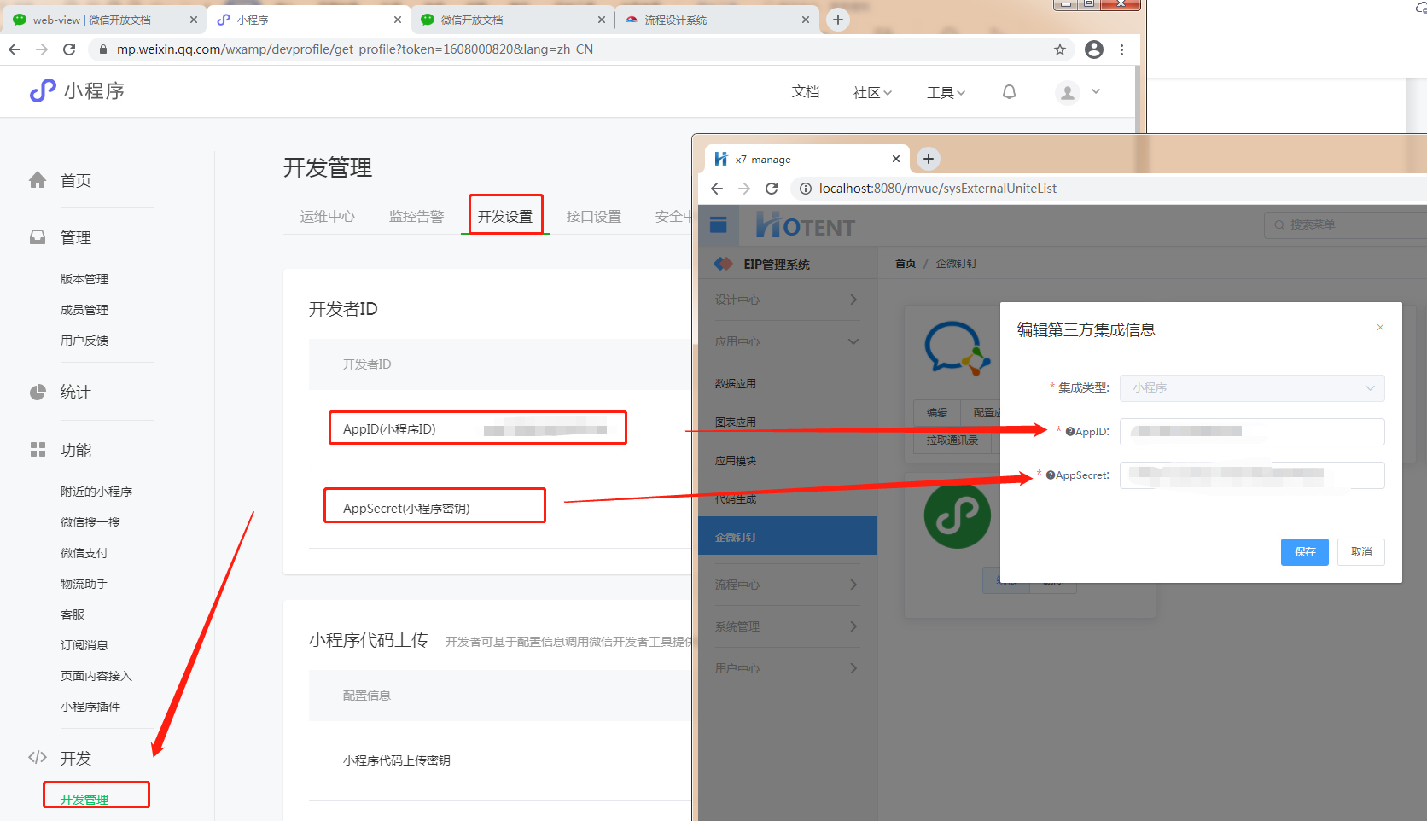
Task: Select the 开发设置 tab
Action: pyautogui.click(x=505, y=217)
